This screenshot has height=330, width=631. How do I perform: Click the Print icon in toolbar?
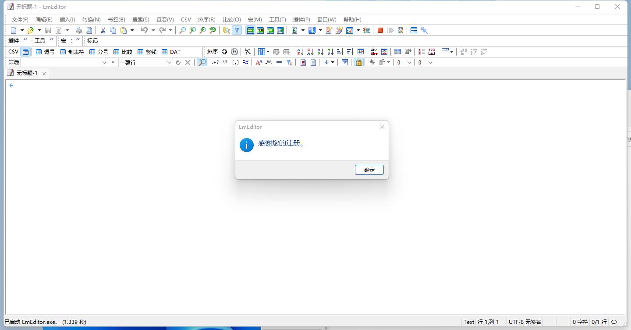tap(79, 30)
